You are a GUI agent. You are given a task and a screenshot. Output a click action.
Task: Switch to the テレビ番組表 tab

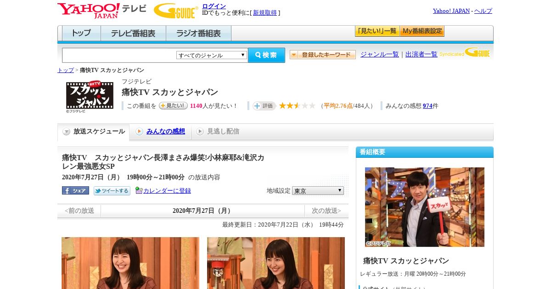click(x=133, y=33)
